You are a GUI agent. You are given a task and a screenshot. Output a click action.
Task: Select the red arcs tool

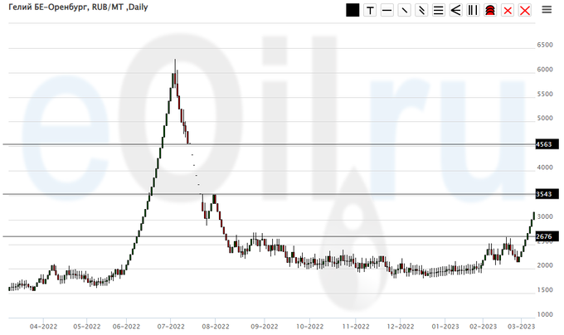pos(489,11)
